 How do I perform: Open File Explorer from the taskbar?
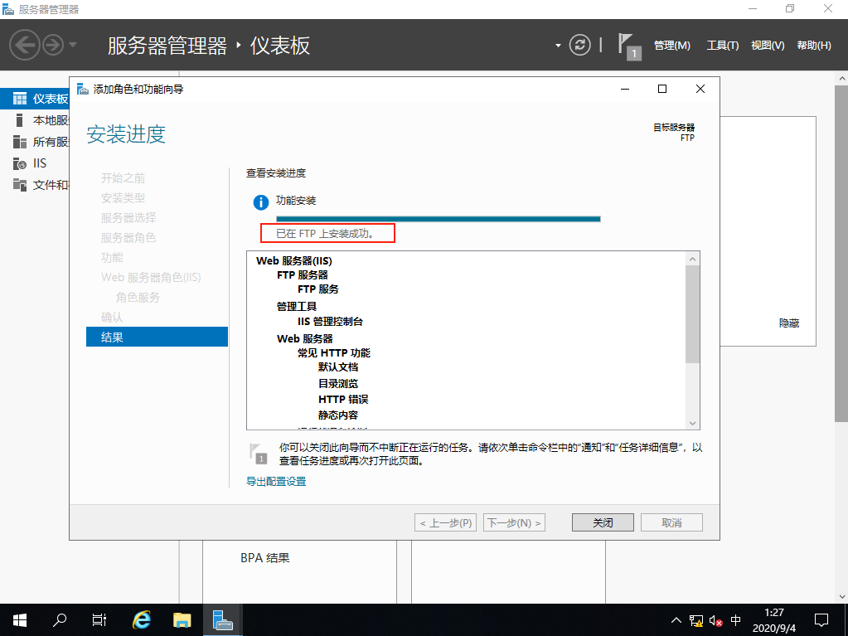(x=182, y=619)
